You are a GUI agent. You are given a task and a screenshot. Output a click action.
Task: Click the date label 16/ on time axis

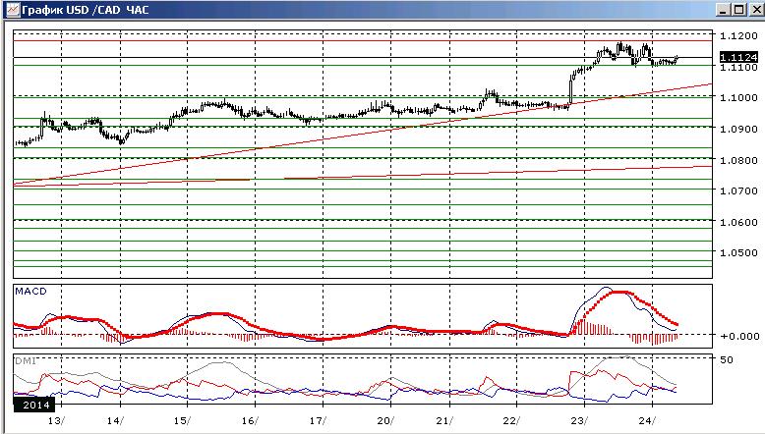point(250,421)
